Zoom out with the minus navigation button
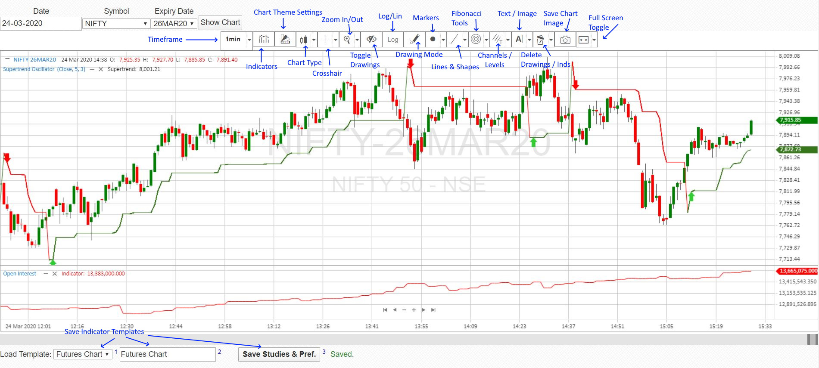Image resolution: width=819 pixels, height=368 pixels. point(404,310)
